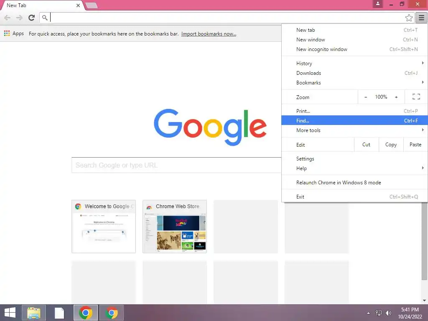
Task: Select the second Chrome taskbar icon
Action: 112,313
